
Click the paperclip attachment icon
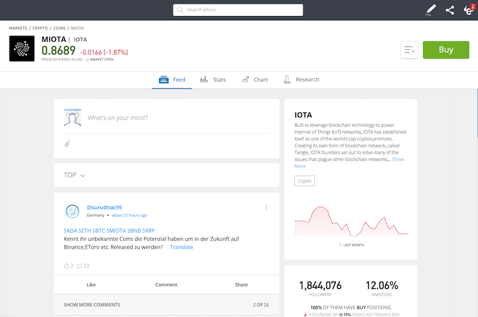click(x=67, y=144)
